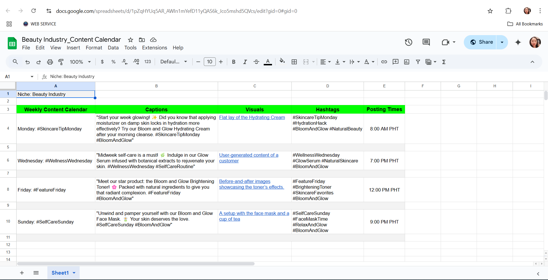The width and height of the screenshot is (548, 280).
Task: Click the search menus magnifier icon
Action: [15, 62]
